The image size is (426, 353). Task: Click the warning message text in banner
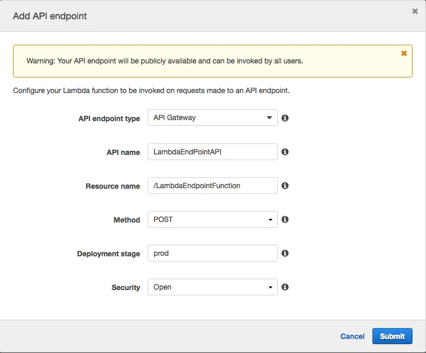click(x=164, y=61)
